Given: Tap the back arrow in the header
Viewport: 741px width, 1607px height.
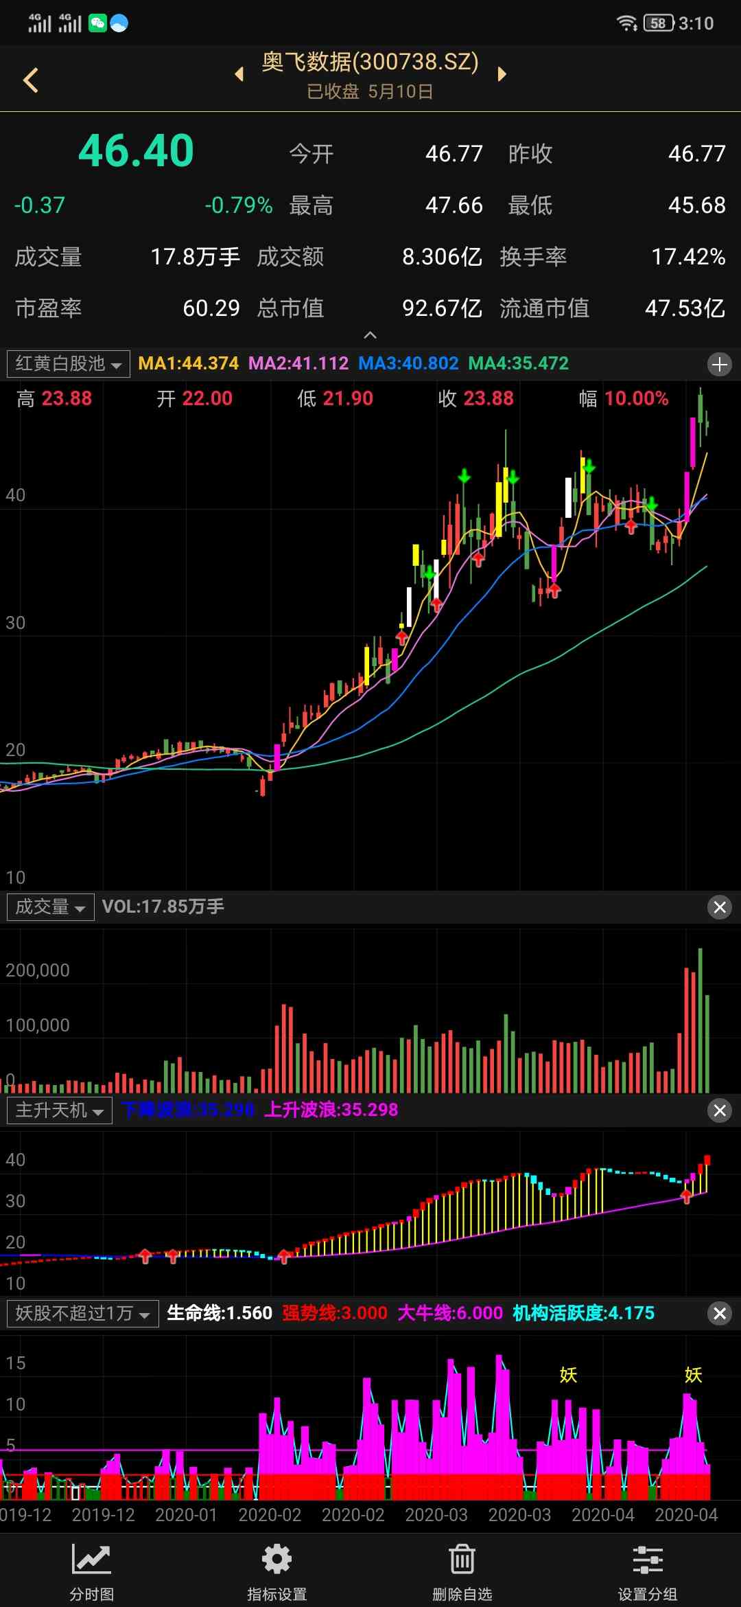Looking at the screenshot, I should (x=31, y=80).
